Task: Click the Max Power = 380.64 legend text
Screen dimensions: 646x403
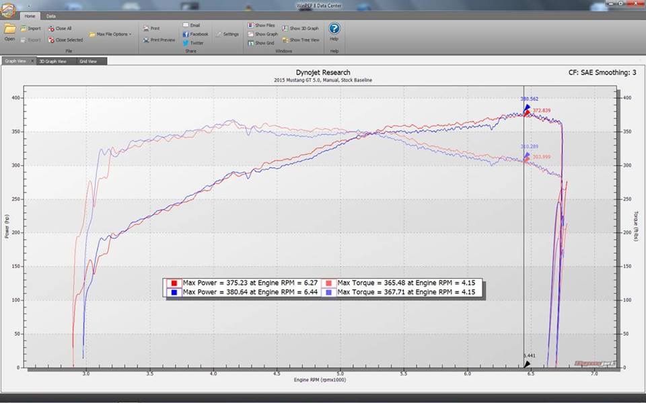Action: pyautogui.click(x=250, y=292)
